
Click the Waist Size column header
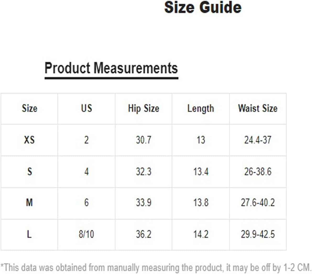click(x=258, y=108)
